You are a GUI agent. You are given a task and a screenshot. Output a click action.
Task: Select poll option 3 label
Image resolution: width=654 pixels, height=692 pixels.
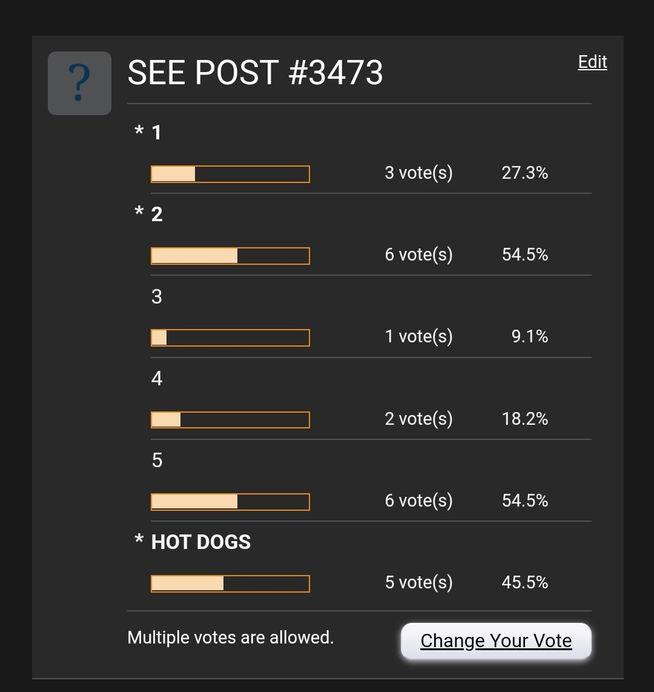tap(157, 296)
